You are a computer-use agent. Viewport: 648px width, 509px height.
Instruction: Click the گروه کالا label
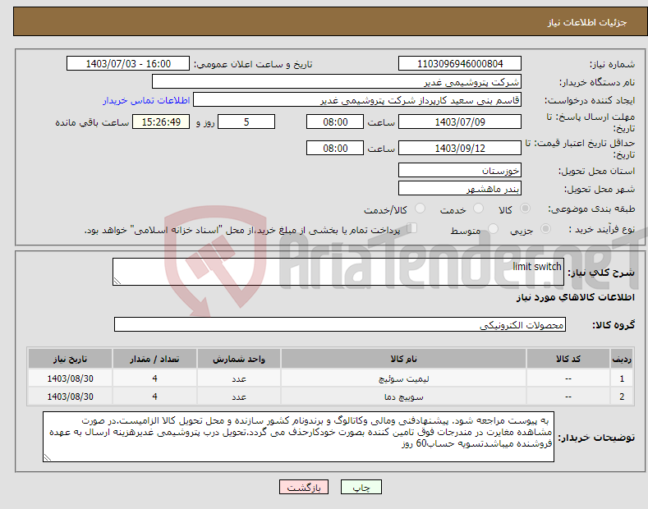click(614, 325)
